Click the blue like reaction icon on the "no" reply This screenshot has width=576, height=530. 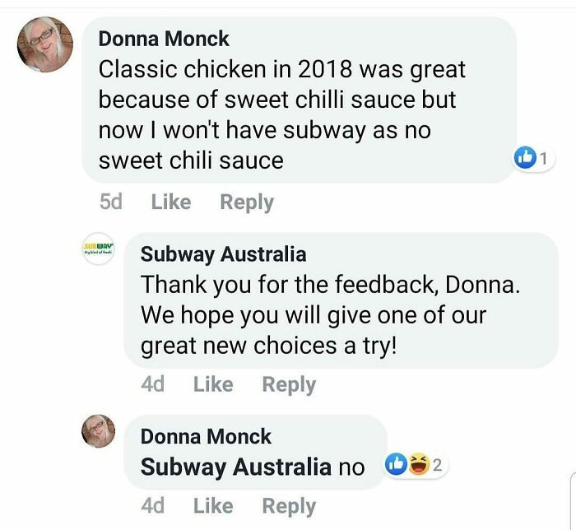click(397, 465)
